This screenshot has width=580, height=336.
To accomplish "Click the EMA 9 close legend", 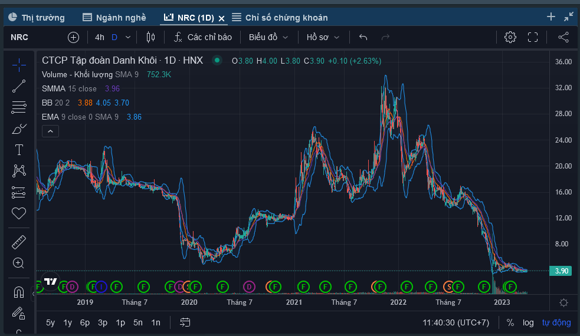I will (x=80, y=117).
